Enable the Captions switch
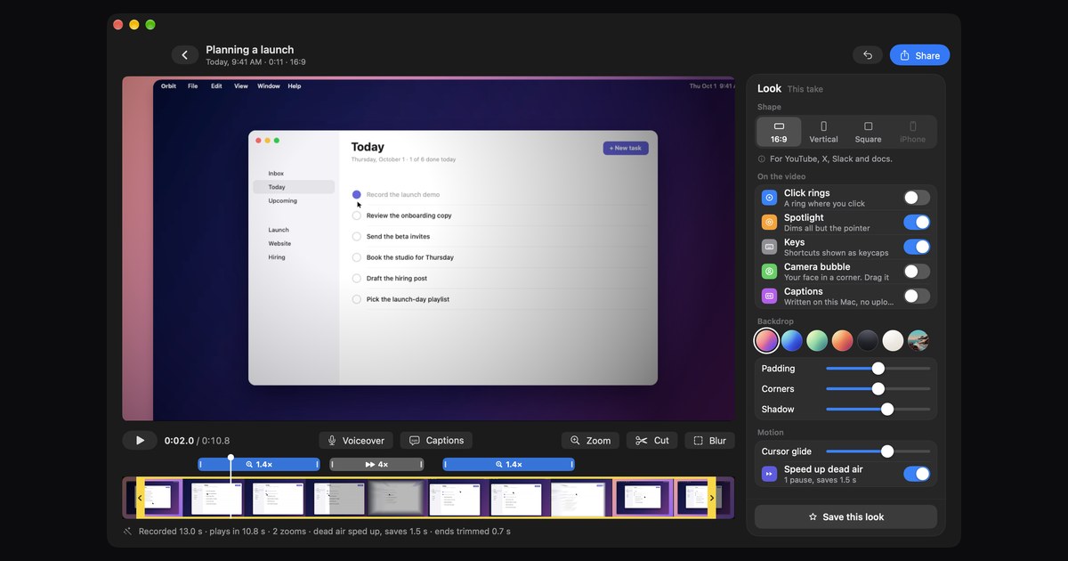Screen dimensions: 1068x561 click(917, 296)
